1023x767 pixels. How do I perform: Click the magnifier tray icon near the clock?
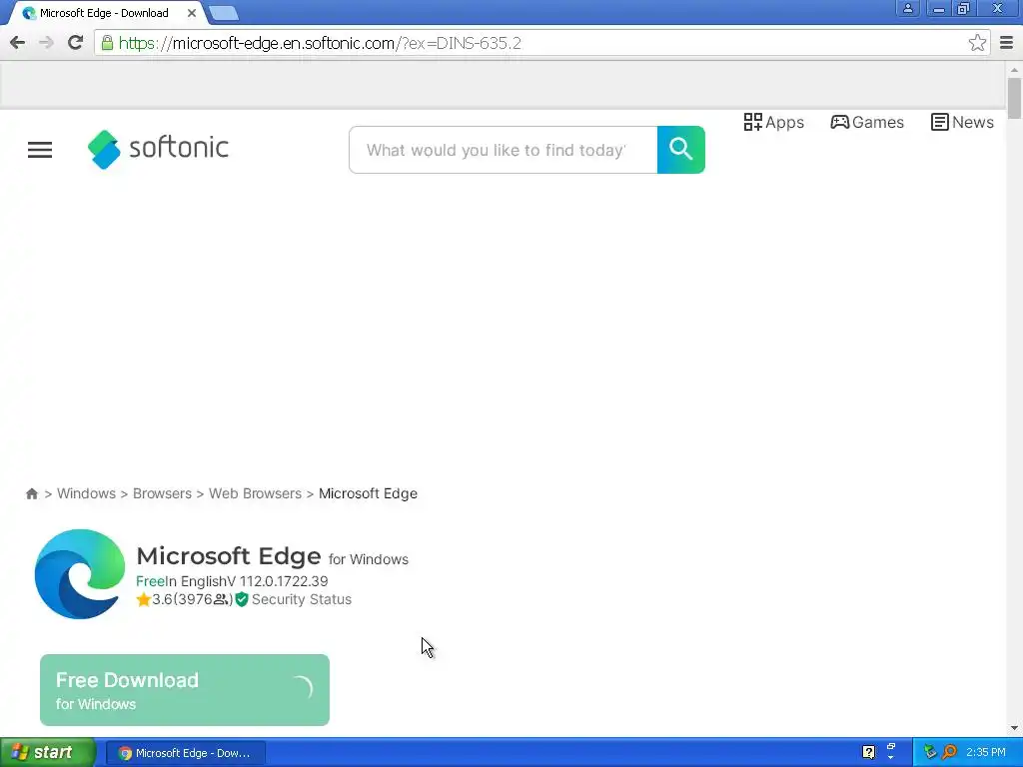click(949, 752)
